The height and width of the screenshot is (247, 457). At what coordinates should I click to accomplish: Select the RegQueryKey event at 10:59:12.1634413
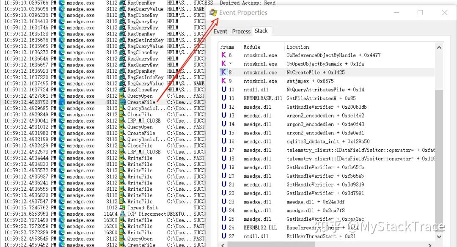[104, 21]
